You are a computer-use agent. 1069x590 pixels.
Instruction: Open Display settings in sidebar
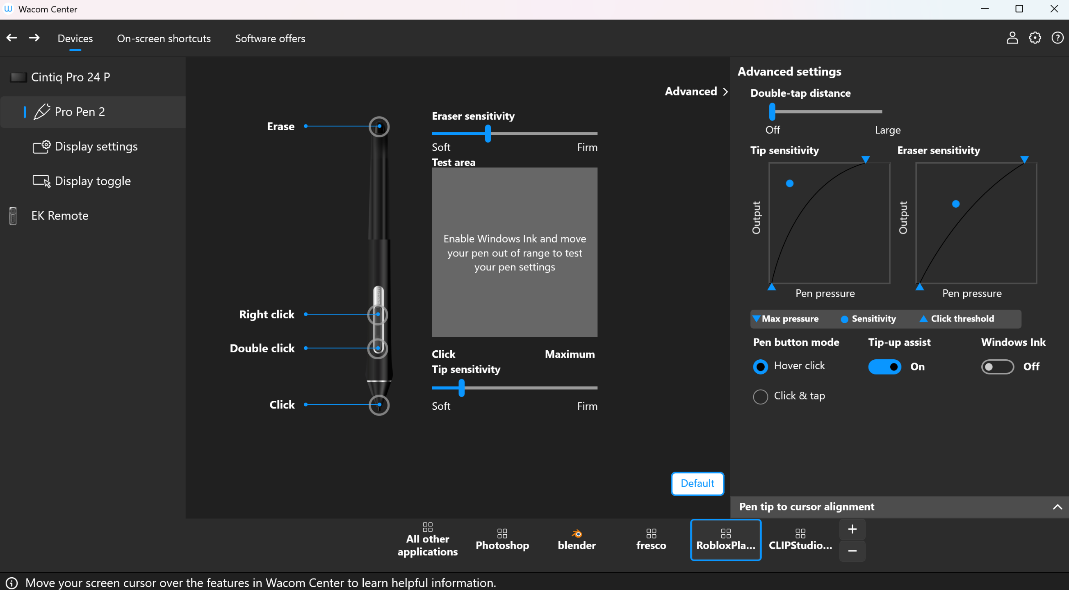click(x=96, y=146)
